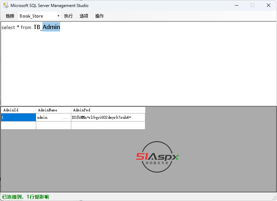Select the AdminPwd column header
Image resolution: width=277 pixels, height=201 pixels.
[x=108, y=110]
